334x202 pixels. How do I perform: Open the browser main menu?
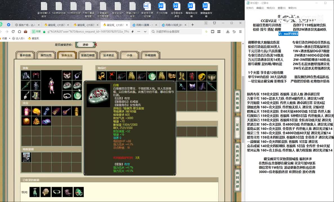240,32
